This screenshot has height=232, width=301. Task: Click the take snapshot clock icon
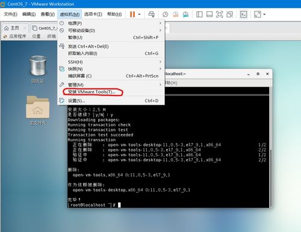coord(165,14)
